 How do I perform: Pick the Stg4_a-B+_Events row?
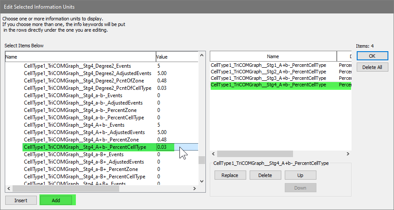[x=74, y=154]
